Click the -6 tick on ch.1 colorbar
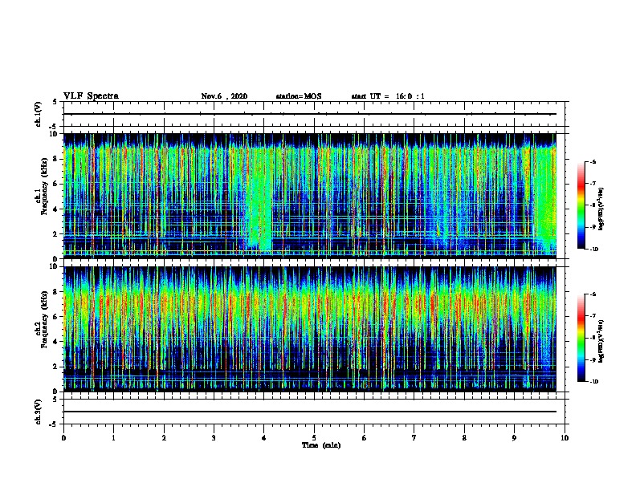The image size is (636, 491). pyautogui.click(x=593, y=161)
